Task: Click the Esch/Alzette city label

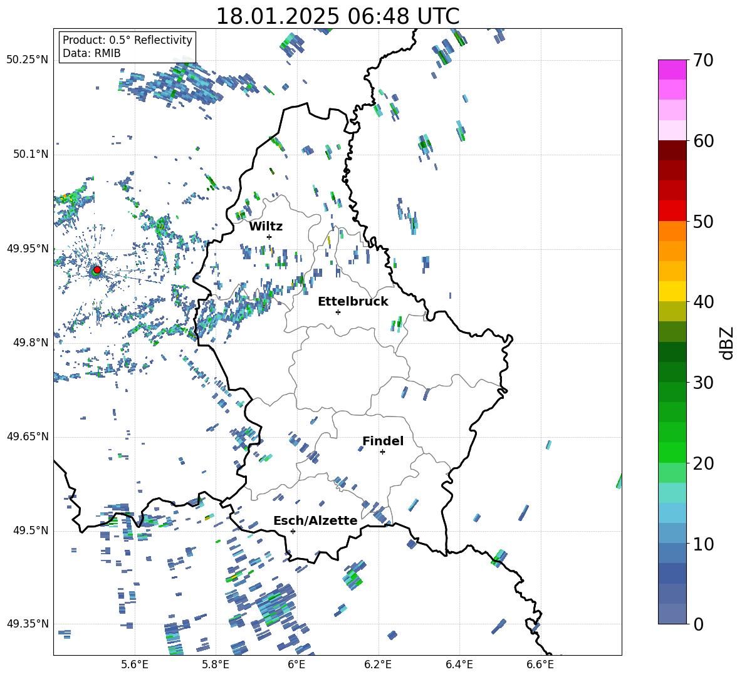Action: coord(315,521)
